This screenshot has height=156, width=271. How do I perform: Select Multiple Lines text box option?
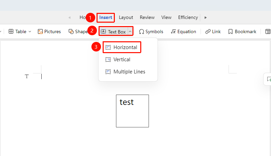(125, 72)
